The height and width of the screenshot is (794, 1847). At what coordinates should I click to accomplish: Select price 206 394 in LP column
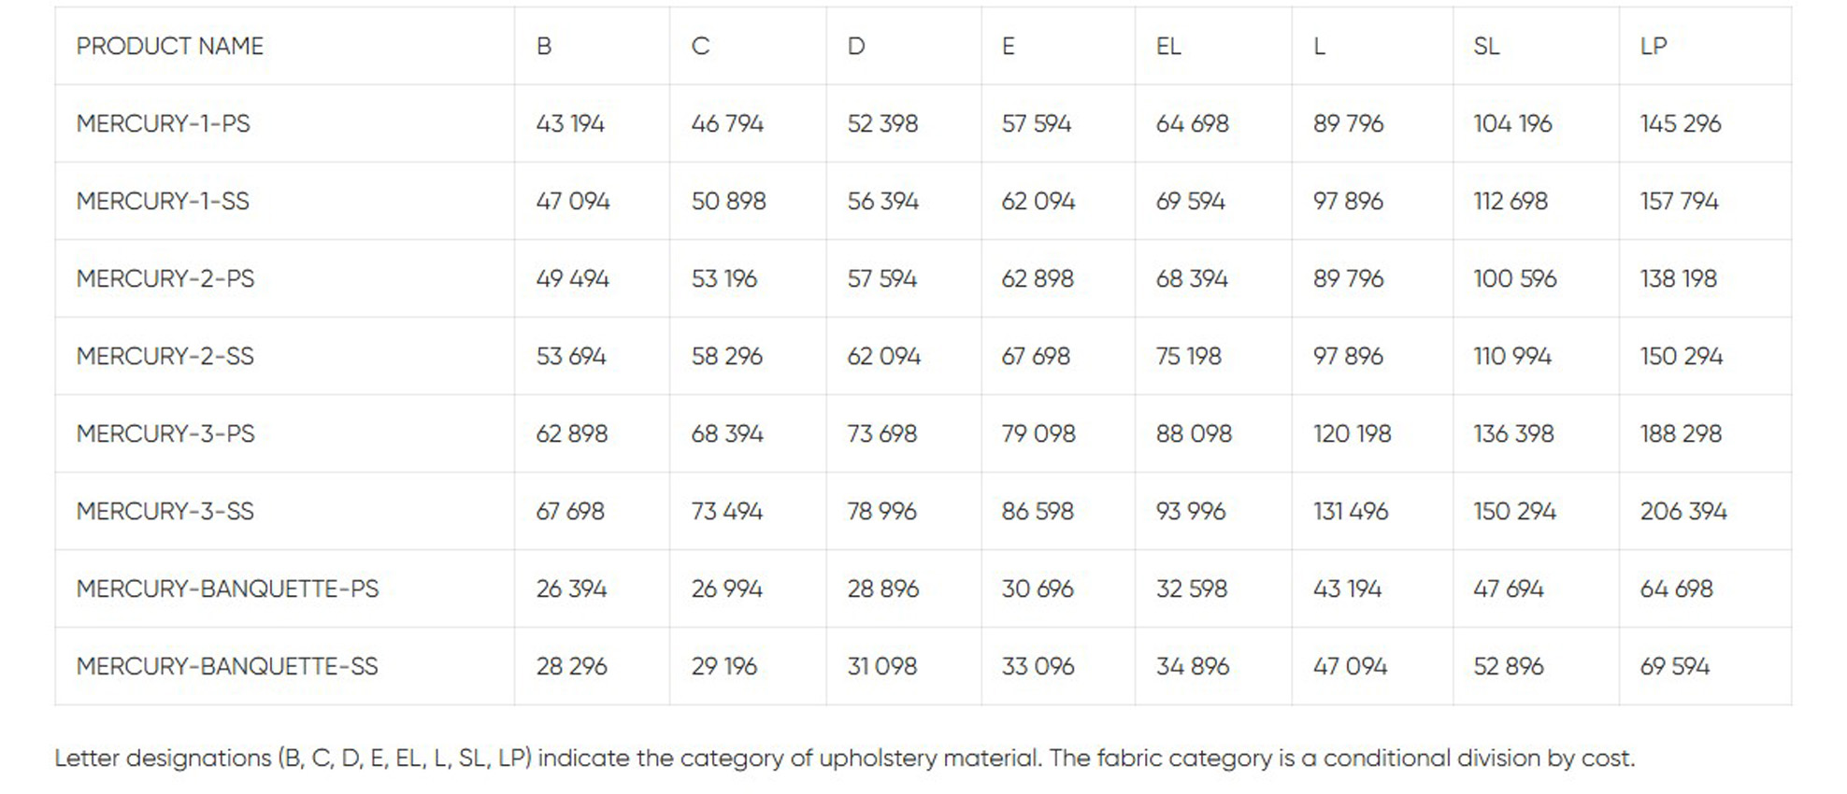(1683, 511)
